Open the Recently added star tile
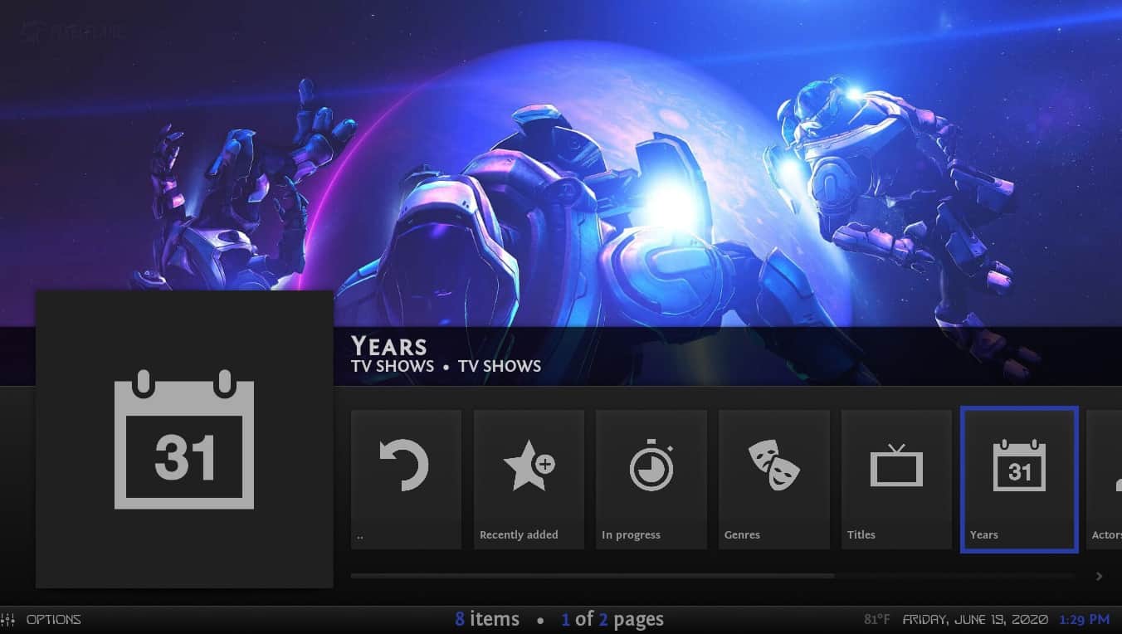The width and height of the screenshot is (1122, 634). pyautogui.click(x=529, y=479)
